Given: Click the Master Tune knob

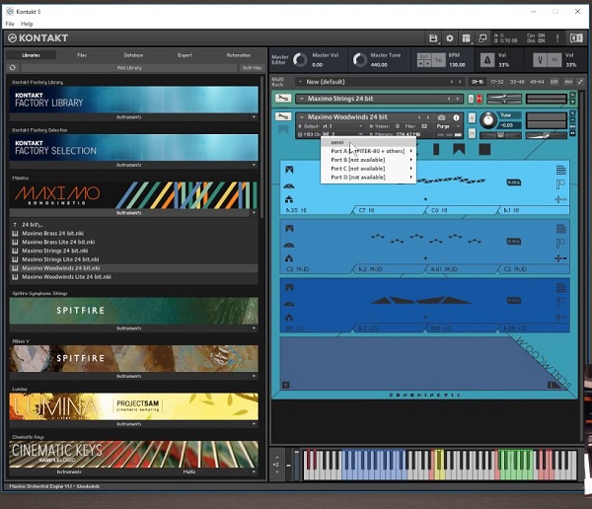Looking at the screenshot, I should click(359, 59).
